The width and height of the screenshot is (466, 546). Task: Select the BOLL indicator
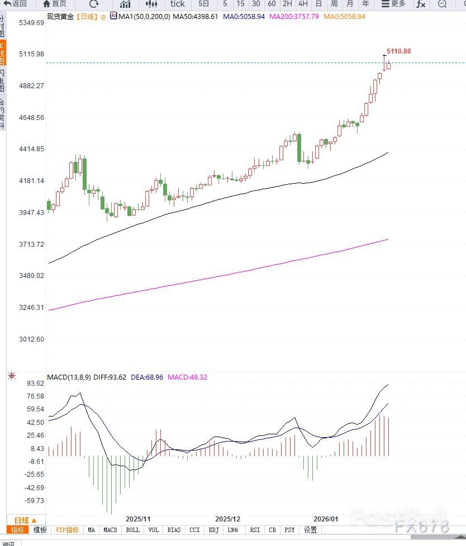[132, 530]
